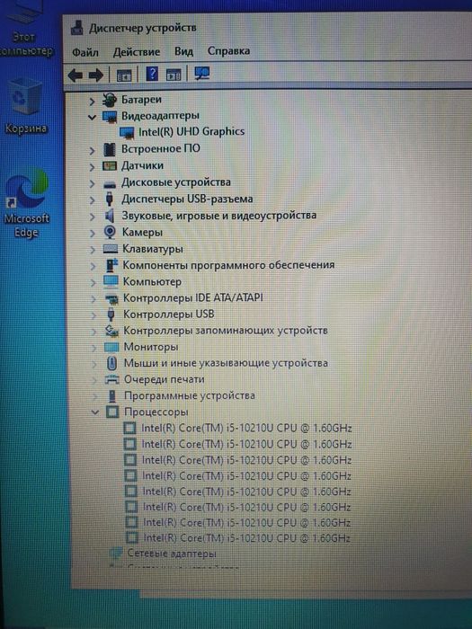The width and height of the screenshot is (472, 629).
Task: Expand the Диспетчеры USB-разъема category
Action: pos(92,200)
